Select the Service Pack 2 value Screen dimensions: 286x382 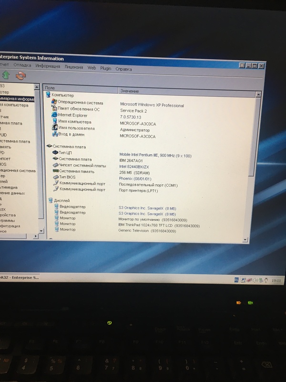point(133,111)
